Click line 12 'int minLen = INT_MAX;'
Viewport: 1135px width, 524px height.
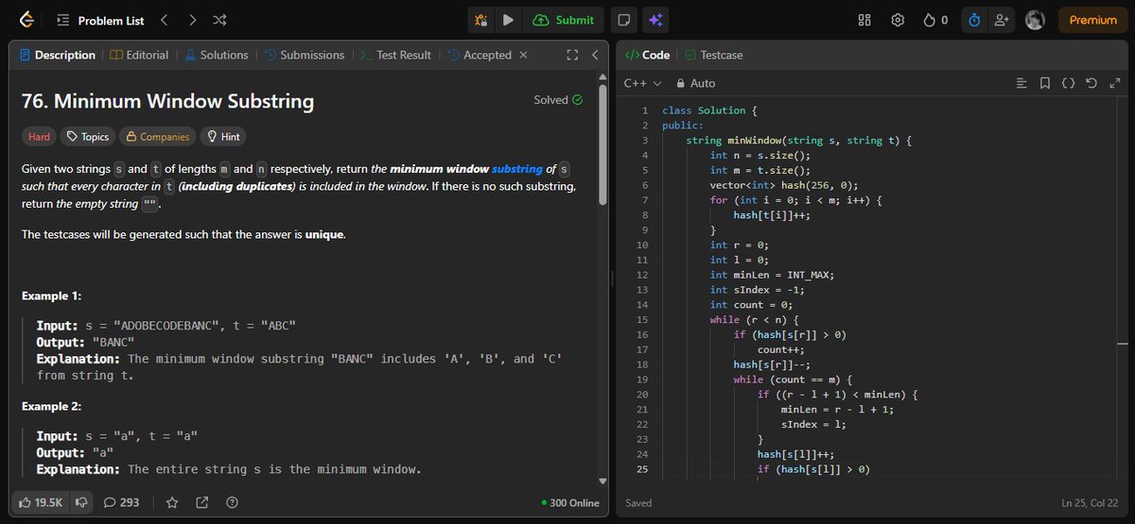point(772,275)
